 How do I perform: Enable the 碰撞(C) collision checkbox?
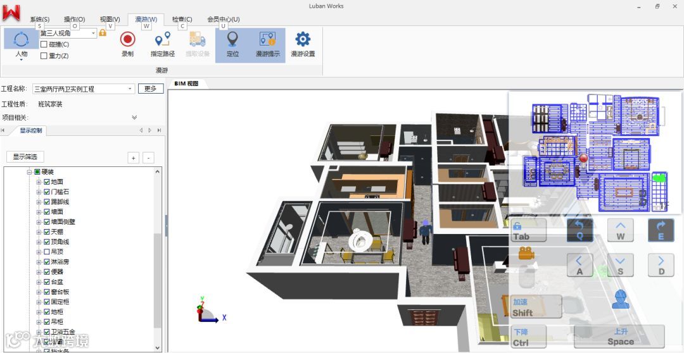(x=44, y=44)
